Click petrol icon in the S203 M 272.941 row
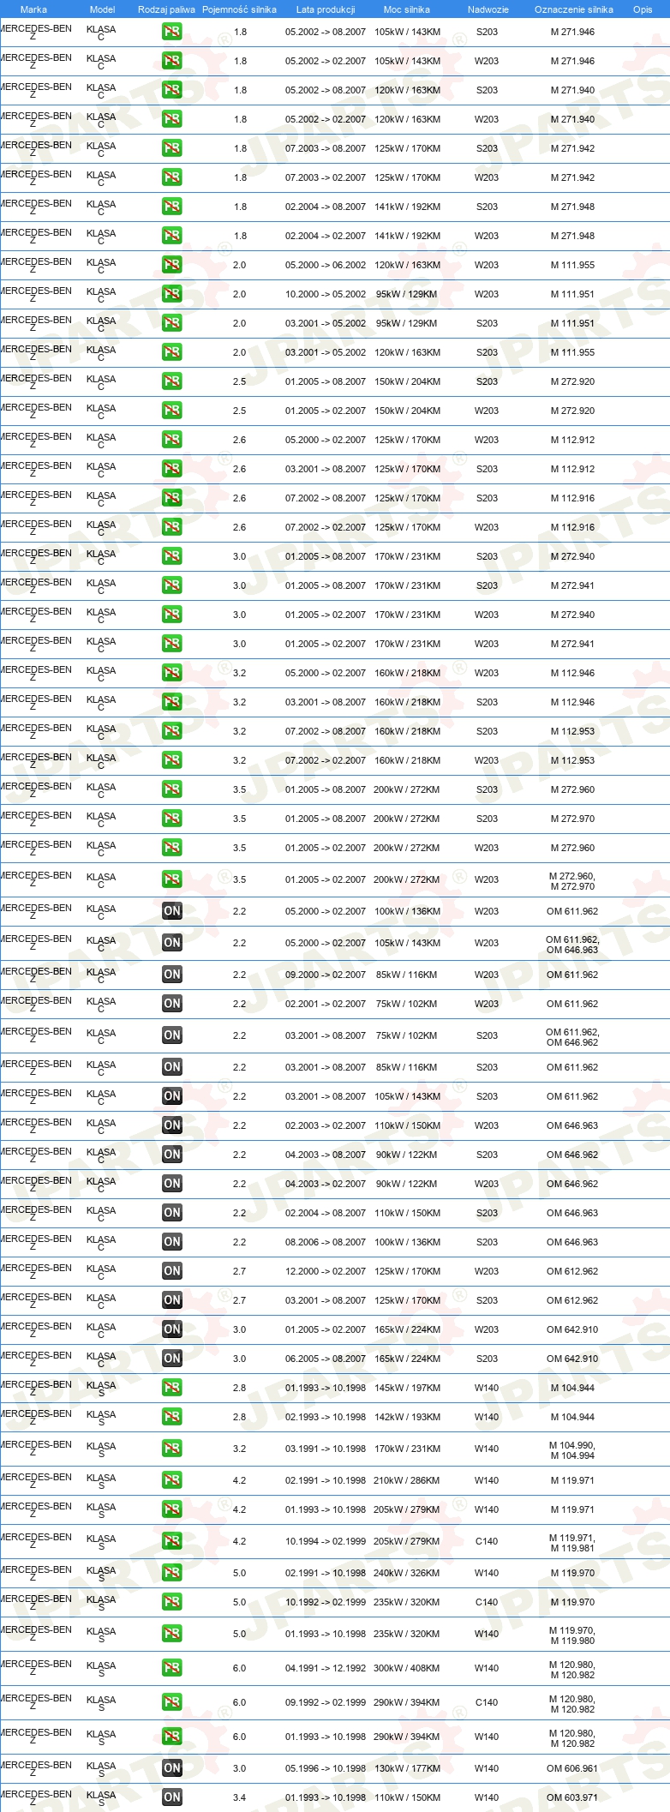The image size is (670, 1812). [x=171, y=585]
